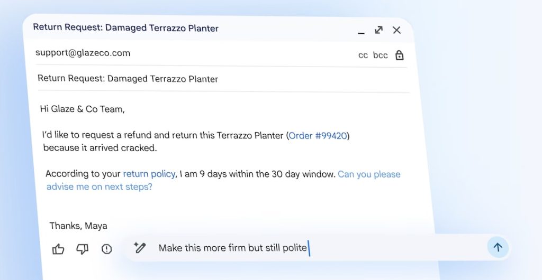This screenshot has height=280, width=542.
Task: Click the thumbs down feedback icon
Action: (x=82, y=249)
